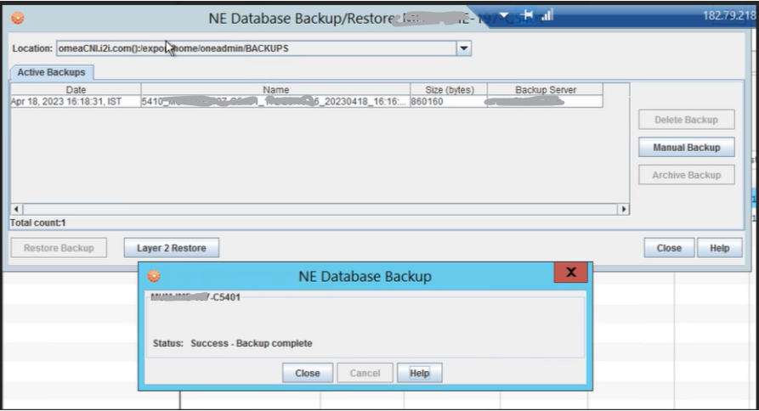Expand the Location dropdown arrow
759x411 pixels.
pos(464,48)
